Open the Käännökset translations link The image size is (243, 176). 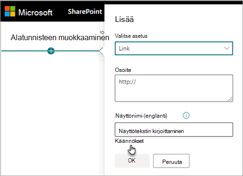pyautogui.click(x=129, y=141)
